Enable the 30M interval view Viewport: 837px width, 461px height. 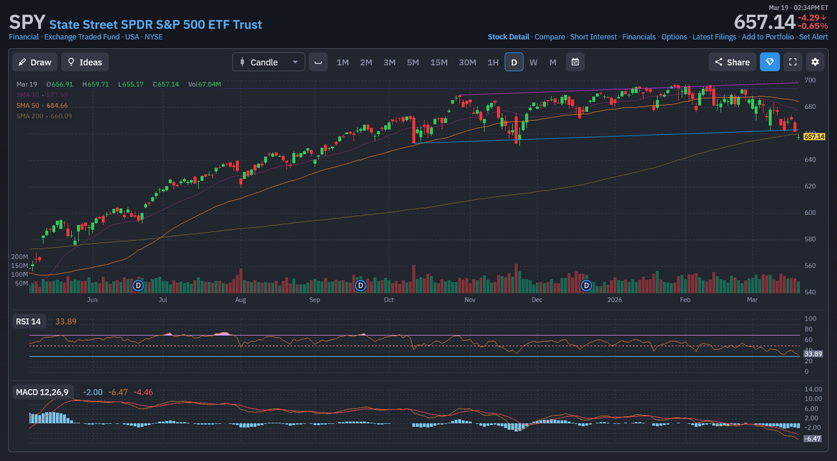pos(467,61)
